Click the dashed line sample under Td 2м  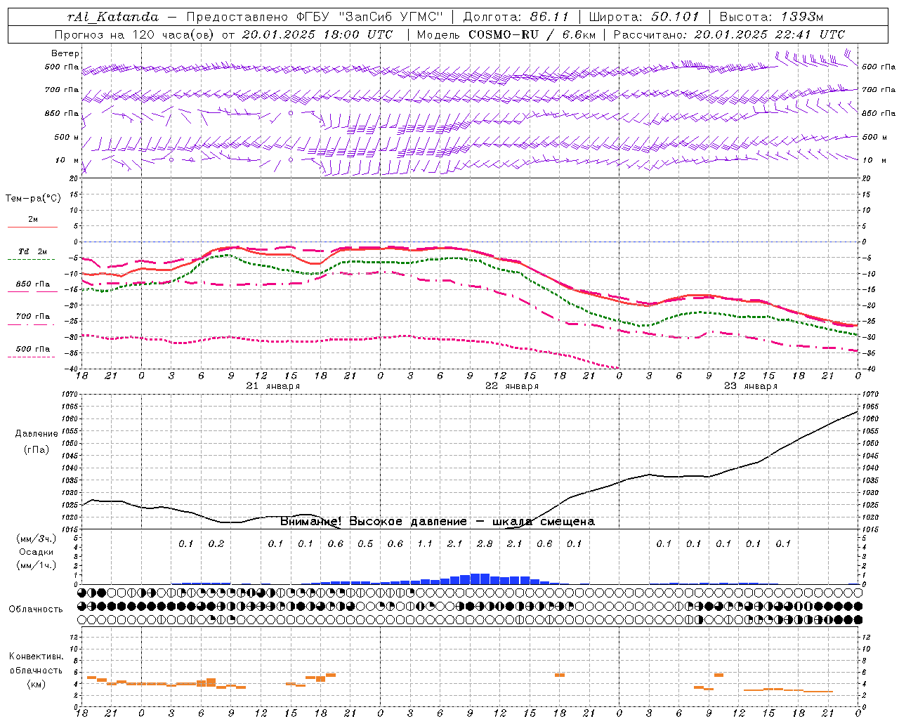point(31,260)
